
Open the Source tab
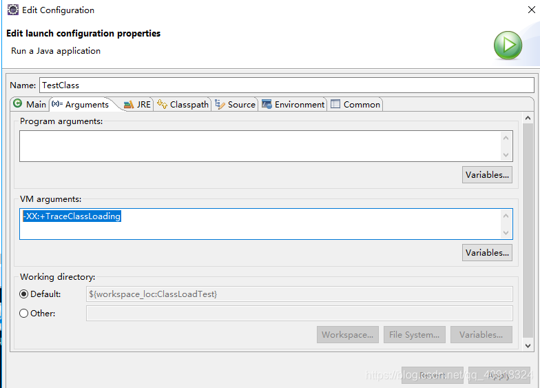click(x=236, y=105)
